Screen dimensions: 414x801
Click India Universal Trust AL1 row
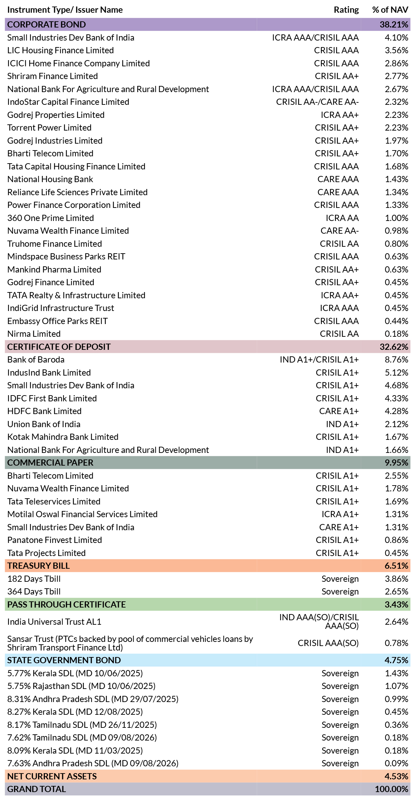point(207,622)
